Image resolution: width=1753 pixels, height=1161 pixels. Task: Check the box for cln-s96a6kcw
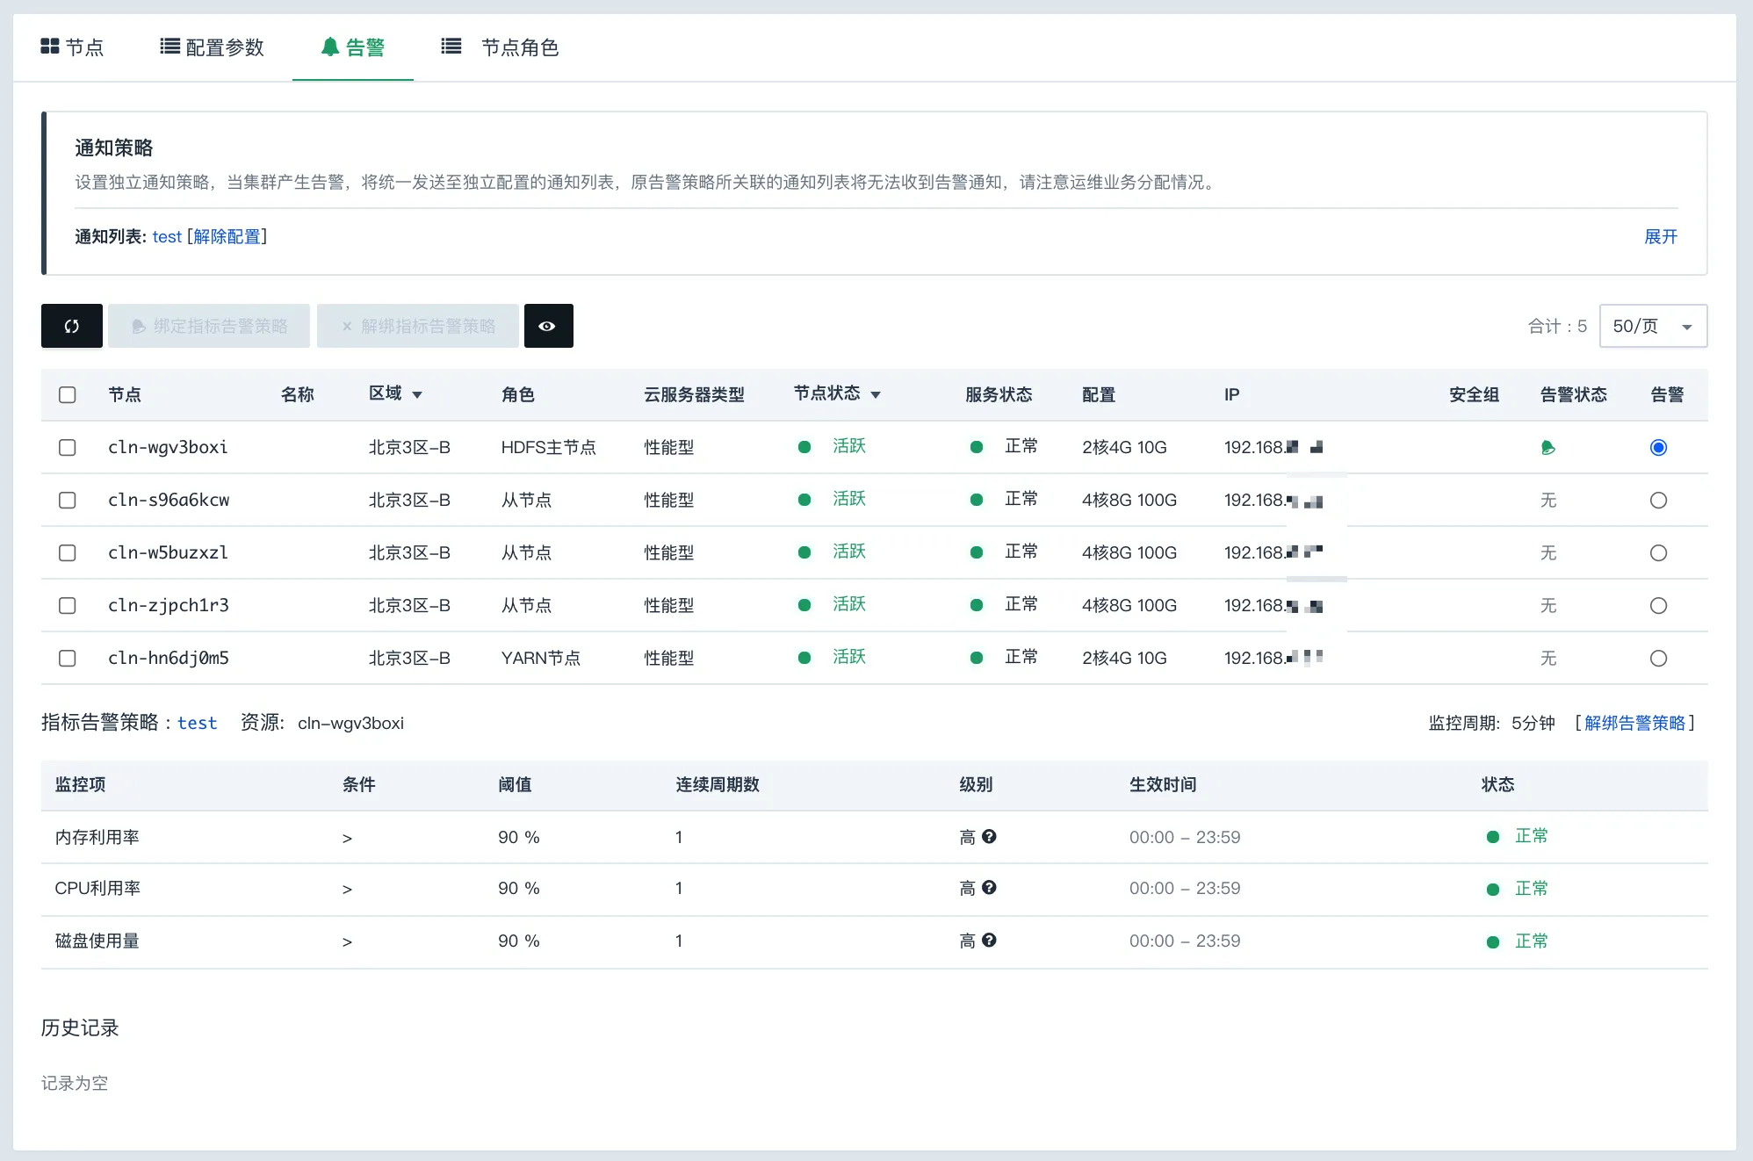coord(67,500)
